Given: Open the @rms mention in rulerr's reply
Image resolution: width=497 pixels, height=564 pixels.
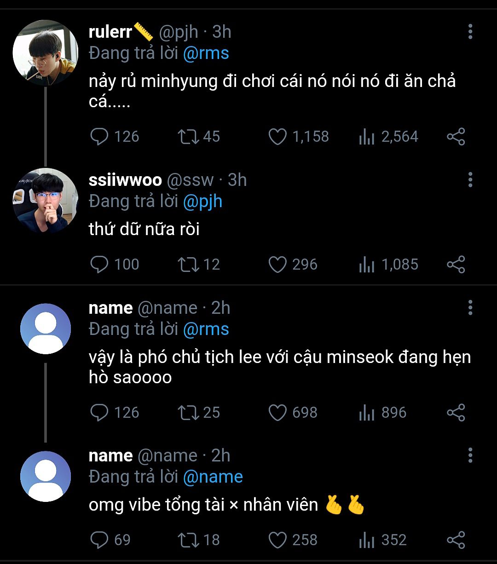Looking at the screenshot, I should click(206, 53).
